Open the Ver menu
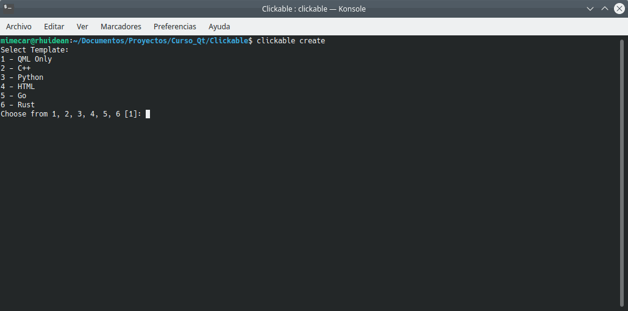628x311 pixels. click(82, 26)
